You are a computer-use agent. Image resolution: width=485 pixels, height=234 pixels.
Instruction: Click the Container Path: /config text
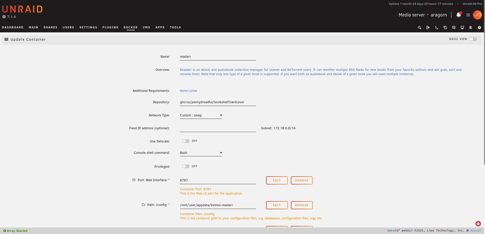tap(197, 214)
